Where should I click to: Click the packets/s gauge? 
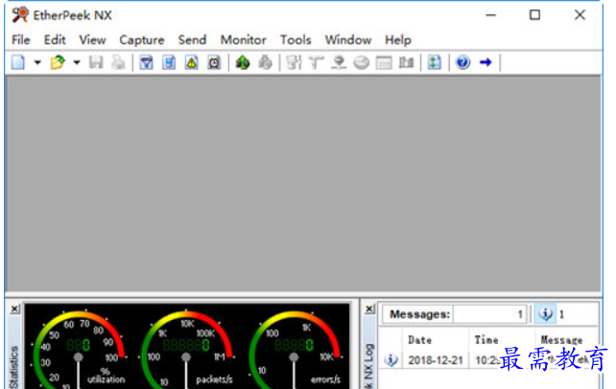(186, 350)
